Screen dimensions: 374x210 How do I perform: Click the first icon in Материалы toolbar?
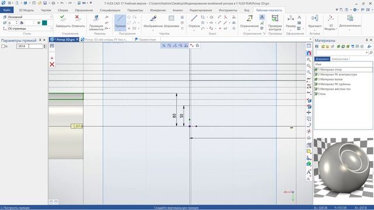coord(317,47)
